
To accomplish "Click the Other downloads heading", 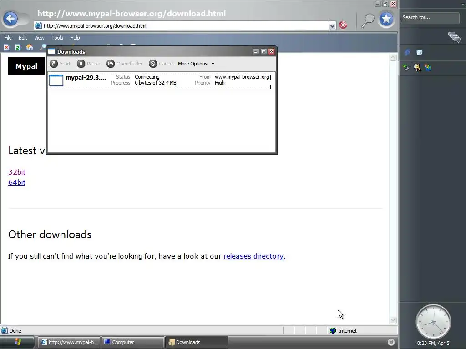I will [50, 234].
